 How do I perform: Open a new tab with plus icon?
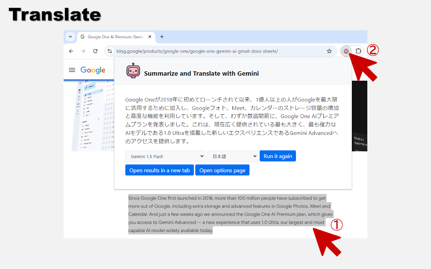(x=162, y=37)
